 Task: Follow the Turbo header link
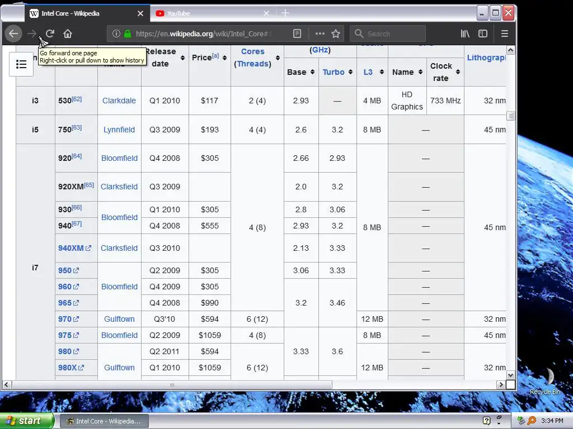[334, 72]
